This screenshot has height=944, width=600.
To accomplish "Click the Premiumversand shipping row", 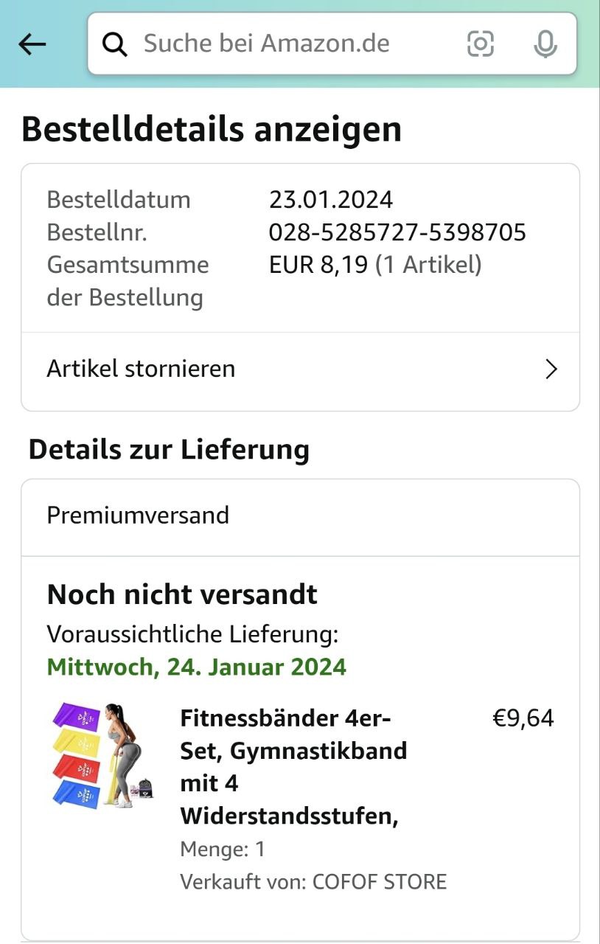I will point(138,515).
